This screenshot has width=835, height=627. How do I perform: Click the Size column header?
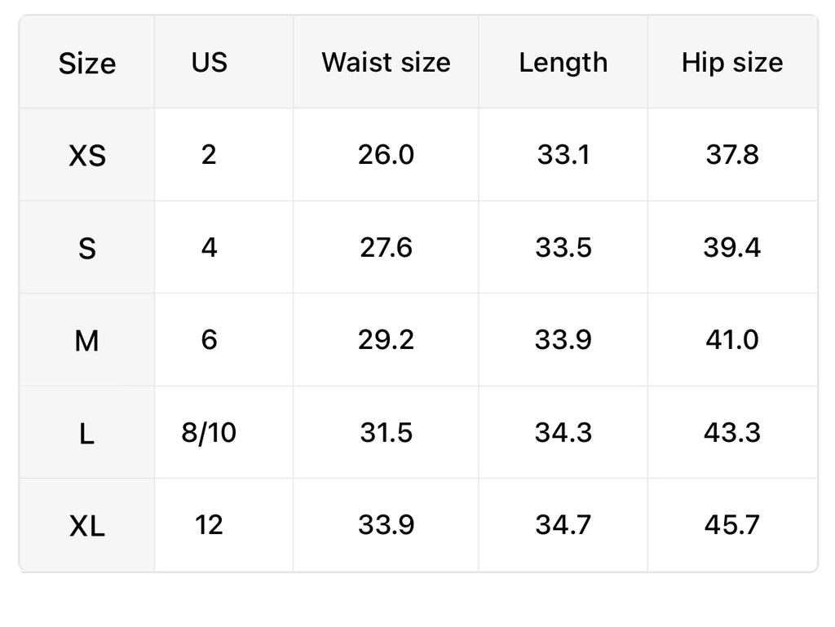[87, 64]
